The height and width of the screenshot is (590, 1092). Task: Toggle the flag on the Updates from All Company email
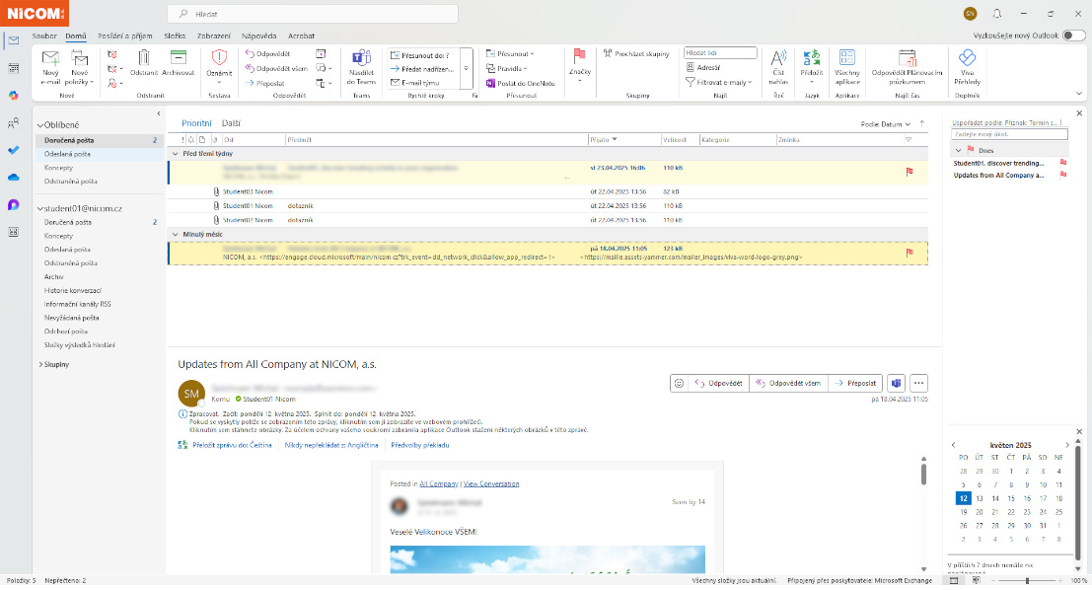909,253
